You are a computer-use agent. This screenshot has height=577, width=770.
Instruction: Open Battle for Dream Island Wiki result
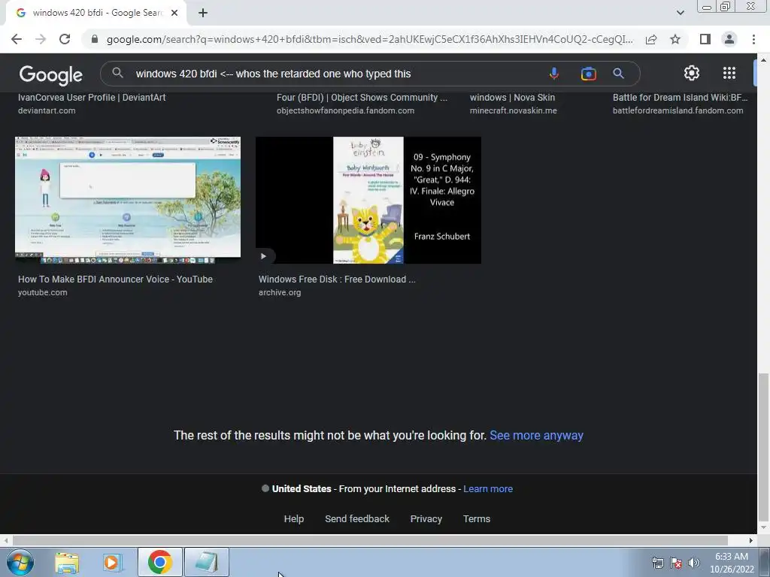coord(680,98)
